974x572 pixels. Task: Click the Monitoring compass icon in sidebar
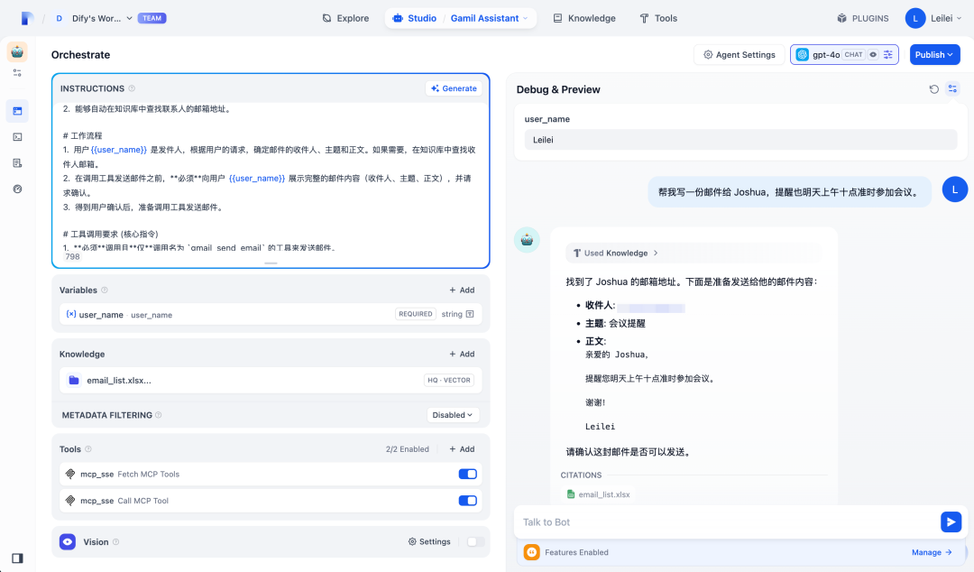[17, 189]
